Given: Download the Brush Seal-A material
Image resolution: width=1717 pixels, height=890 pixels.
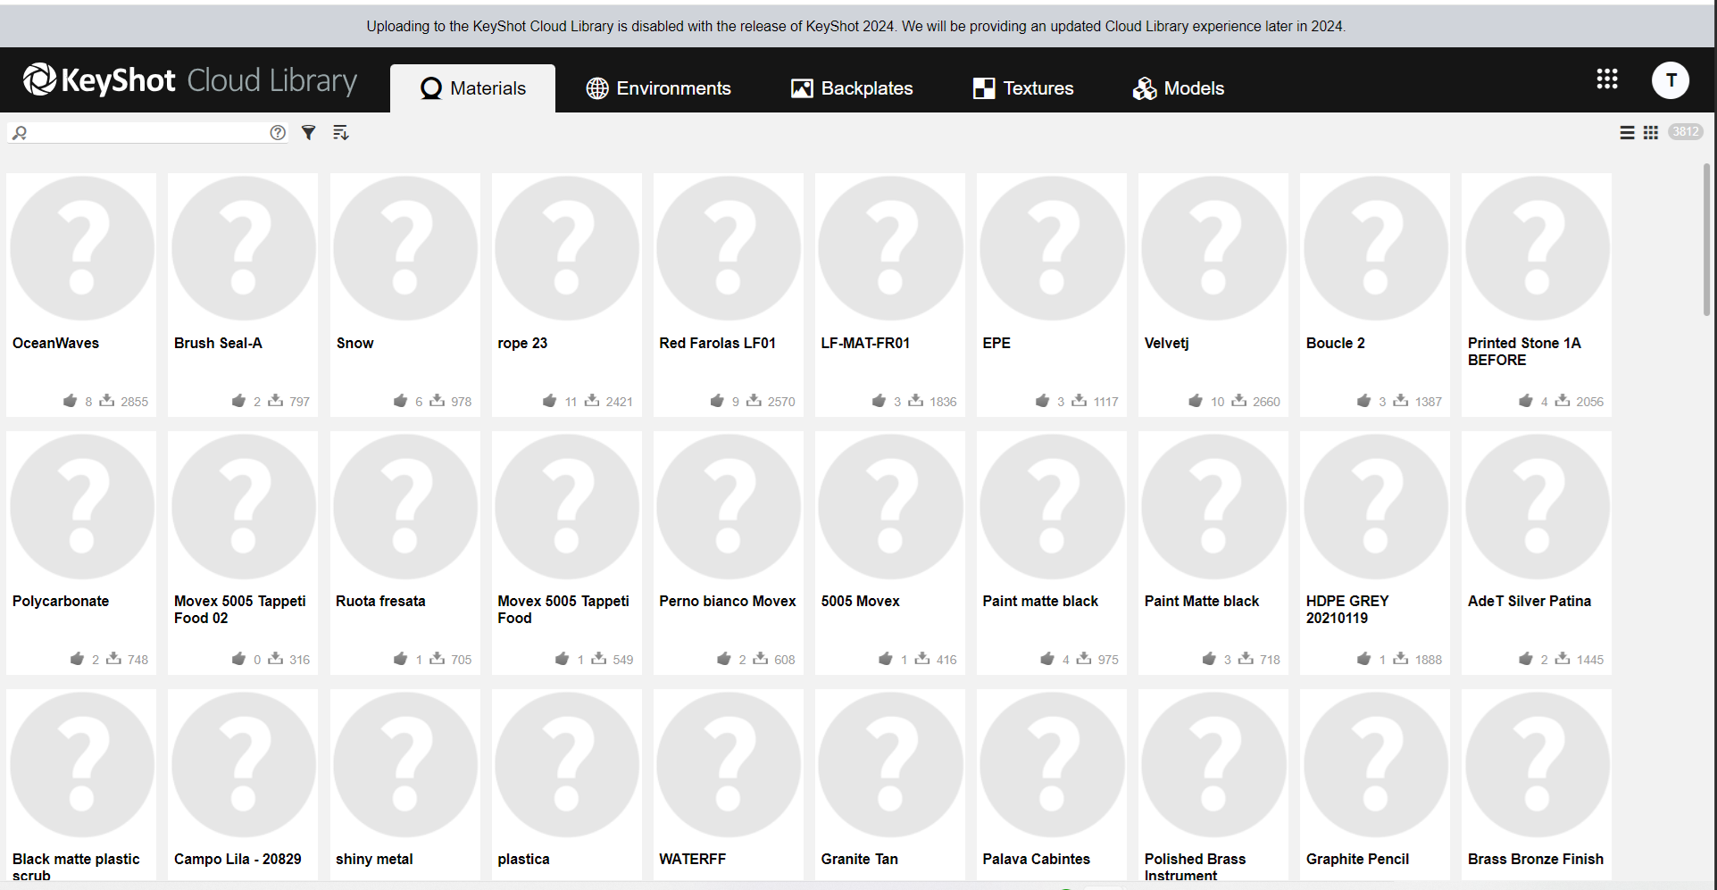Looking at the screenshot, I should point(276,401).
